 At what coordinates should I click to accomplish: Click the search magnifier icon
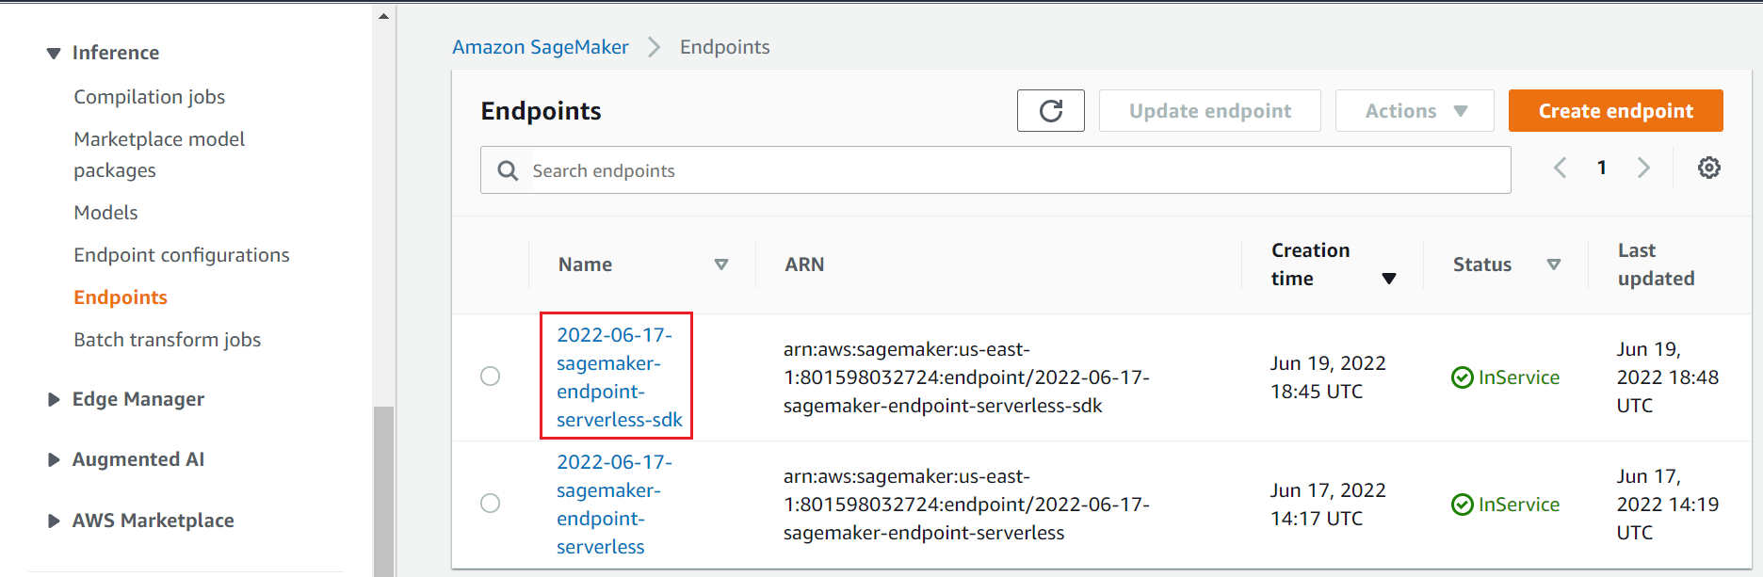click(508, 170)
